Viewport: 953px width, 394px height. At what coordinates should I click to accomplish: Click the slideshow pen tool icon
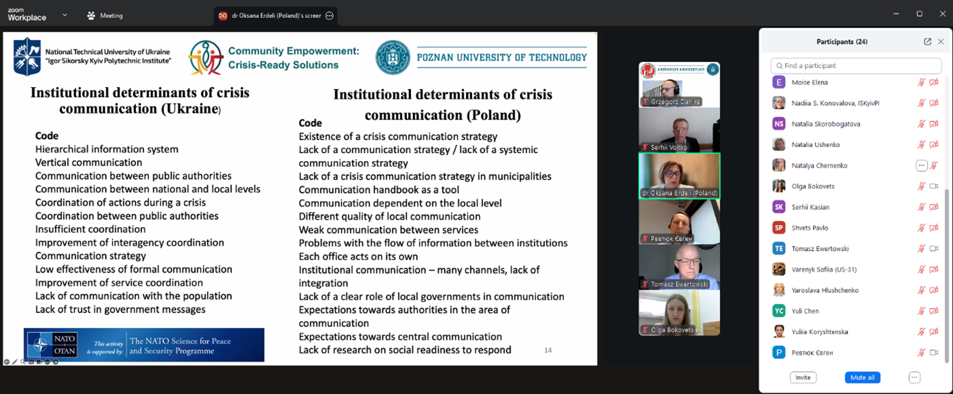point(15,362)
